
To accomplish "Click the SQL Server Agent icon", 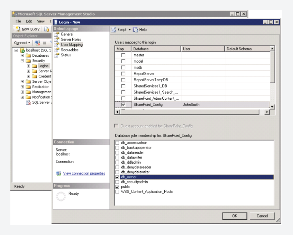I will tap(28, 102).
